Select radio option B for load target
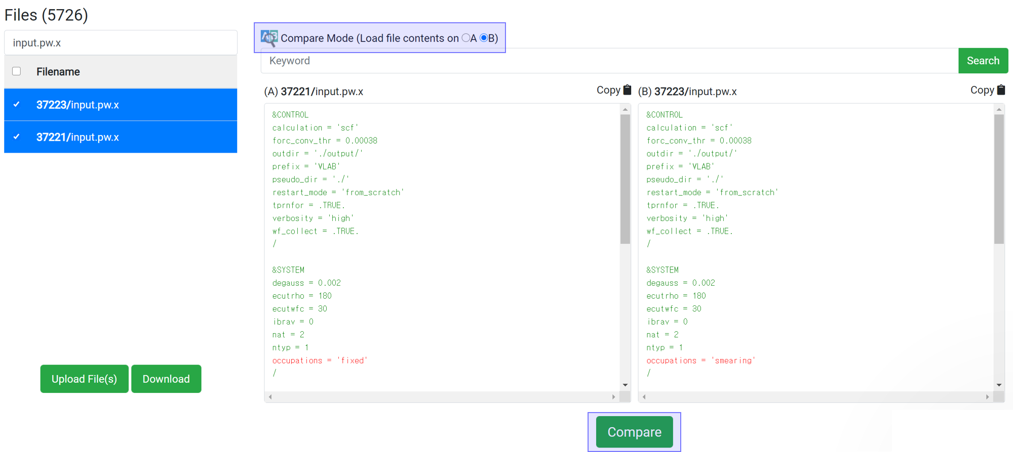Image resolution: width=1013 pixels, height=452 pixels. coord(484,38)
